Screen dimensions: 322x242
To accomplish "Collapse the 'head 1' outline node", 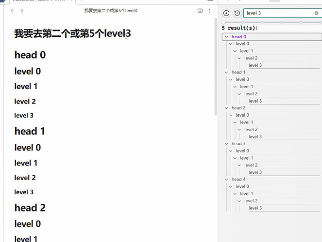I will coord(227,73).
